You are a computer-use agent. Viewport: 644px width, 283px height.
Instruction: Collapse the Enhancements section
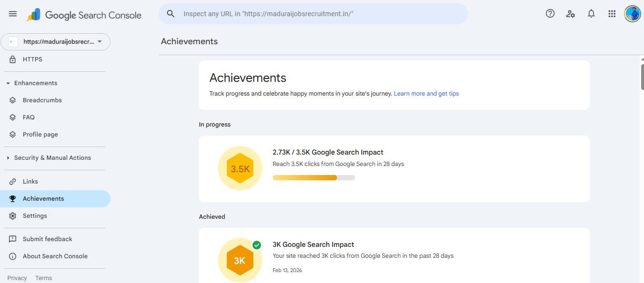coord(31,83)
